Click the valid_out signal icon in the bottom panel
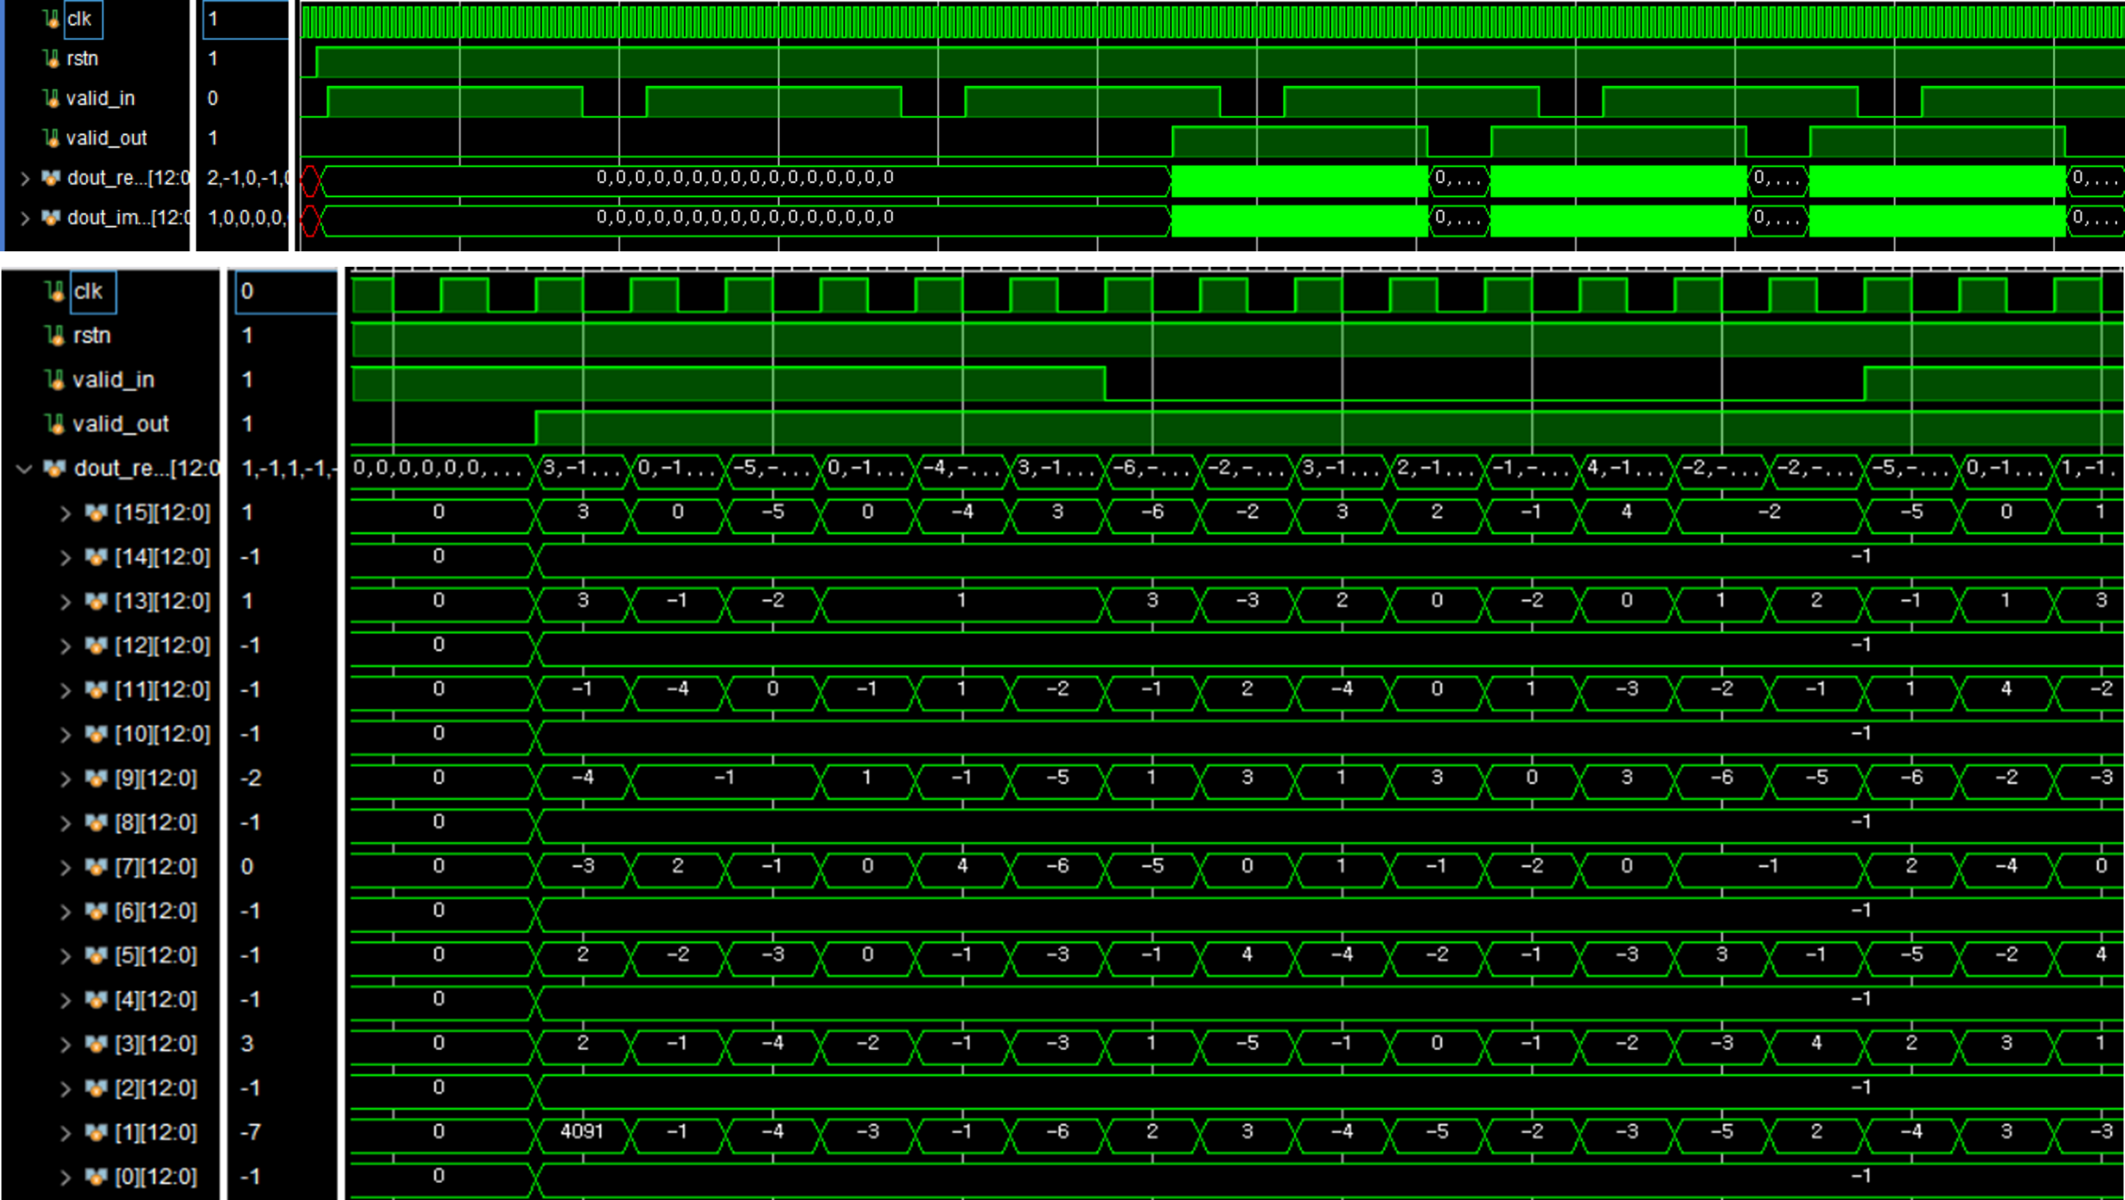This screenshot has height=1200, width=2125. tap(55, 423)
